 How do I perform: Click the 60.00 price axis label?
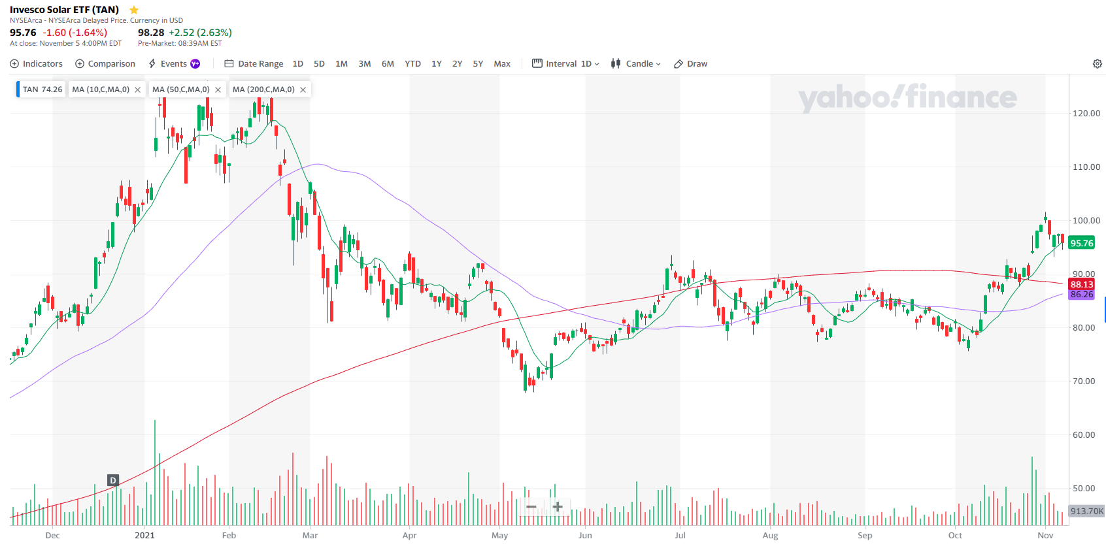pyautogui.click(x=1084, y=434)
